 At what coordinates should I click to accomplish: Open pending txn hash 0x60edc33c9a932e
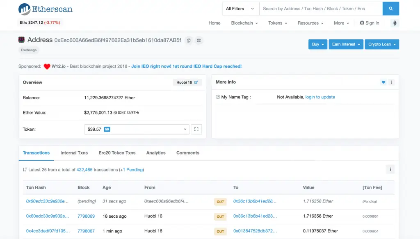[x=47, y=201]
